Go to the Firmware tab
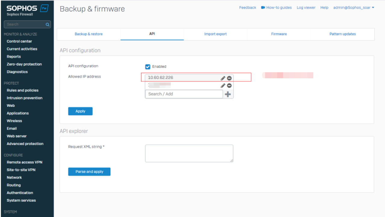The width and height of the screenshot is (385, 217). pyautogui.click(x=279, y=34)
